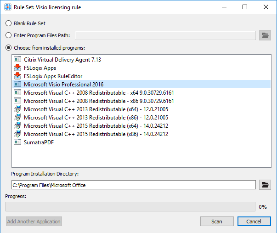Select Microsoft Visual C++ 2008 x86 entry
The height and width of the screenshot is (233, 277).
pos(99,101)
